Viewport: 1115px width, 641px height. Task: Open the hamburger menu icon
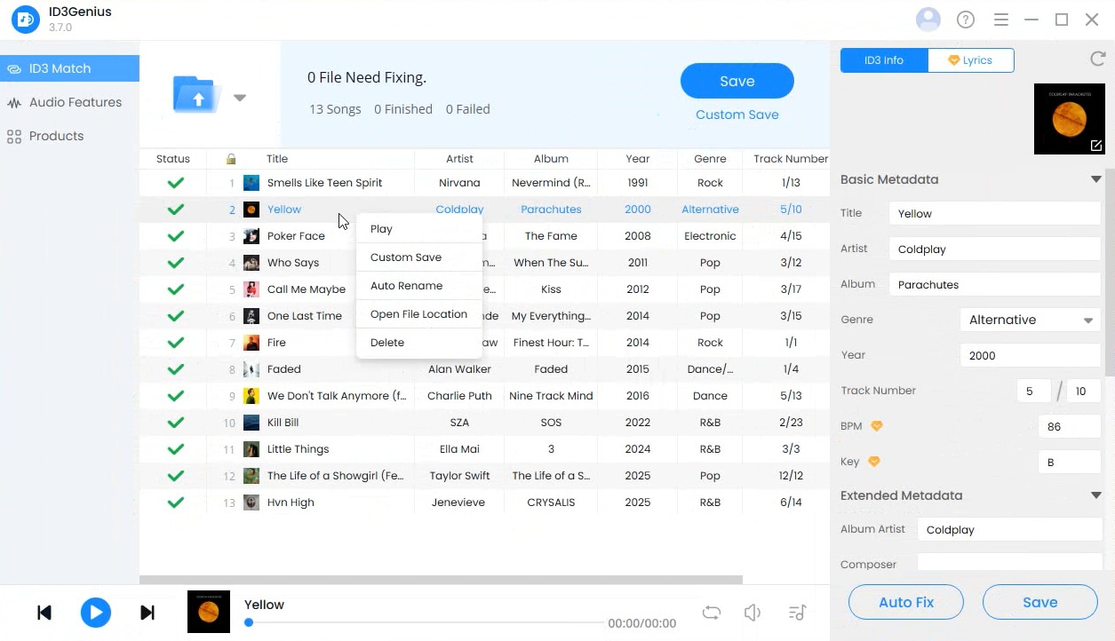[x=1000, y=20]
